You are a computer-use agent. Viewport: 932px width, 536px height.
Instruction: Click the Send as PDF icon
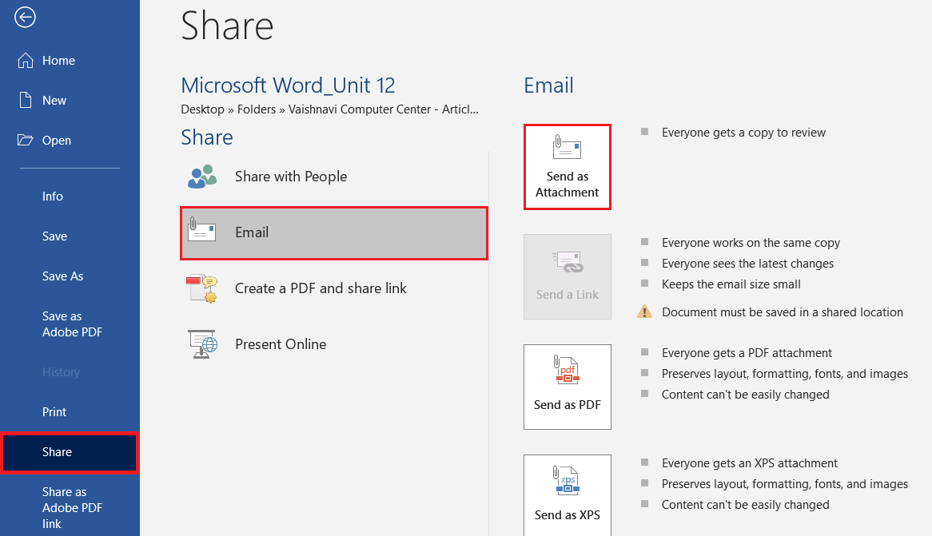tap(567, 370)
